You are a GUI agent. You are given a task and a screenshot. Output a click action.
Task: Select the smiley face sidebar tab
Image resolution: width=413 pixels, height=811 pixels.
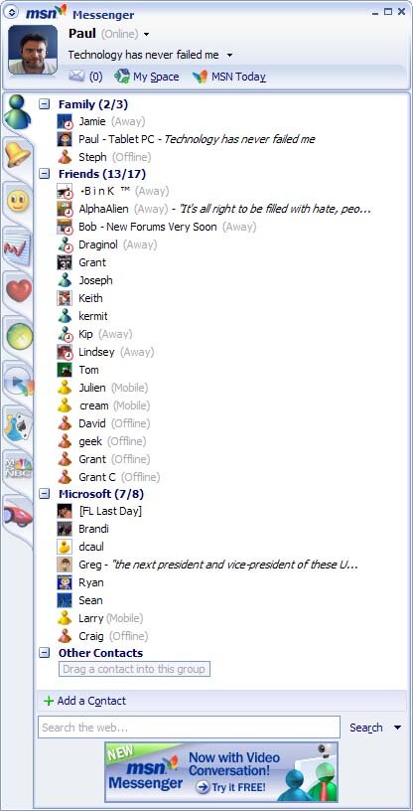click(19, 201)
